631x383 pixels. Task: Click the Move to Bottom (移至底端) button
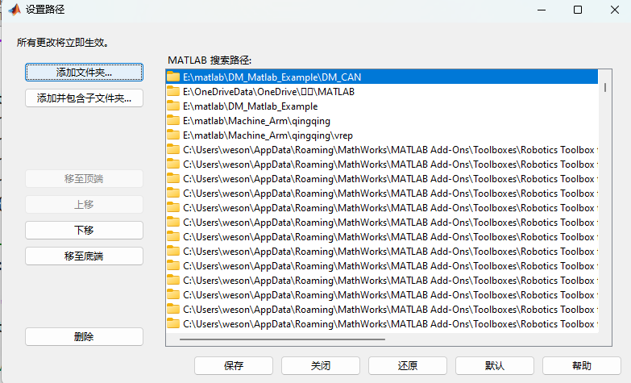84,256
